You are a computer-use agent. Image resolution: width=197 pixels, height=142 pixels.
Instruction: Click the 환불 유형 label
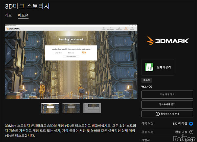click(x=147, y=132)
